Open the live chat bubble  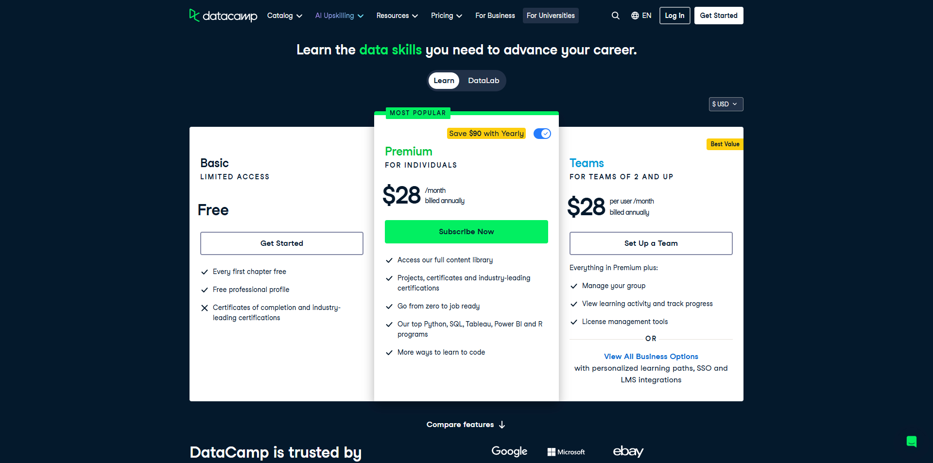point(911,442)
